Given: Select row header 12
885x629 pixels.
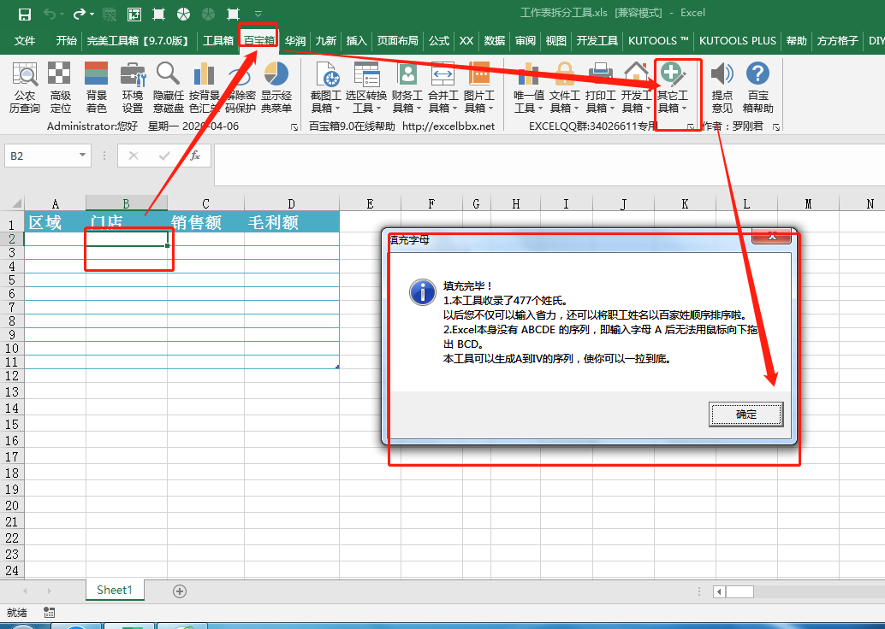Looking at the screenshot, I should [x=12, y=375].
